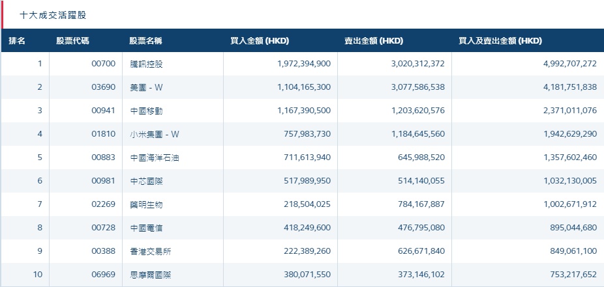Screen dimensions: 604x287
Task: Click buy amount 418,249,600
Action: pos(307,228)
